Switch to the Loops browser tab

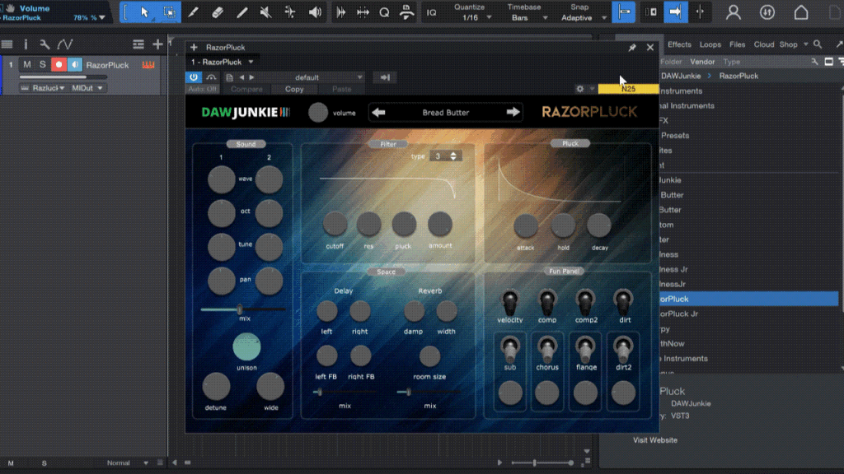point(710,44)
